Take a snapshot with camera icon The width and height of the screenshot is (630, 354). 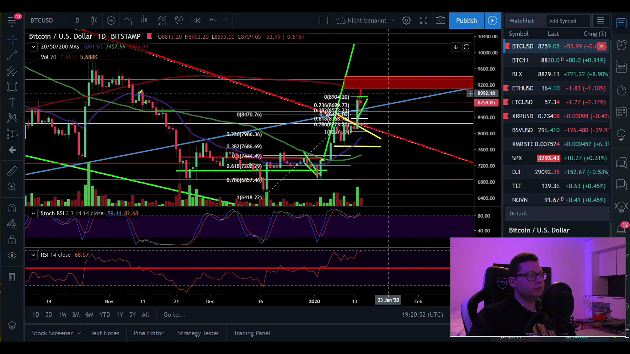click(x=440, y=21)
